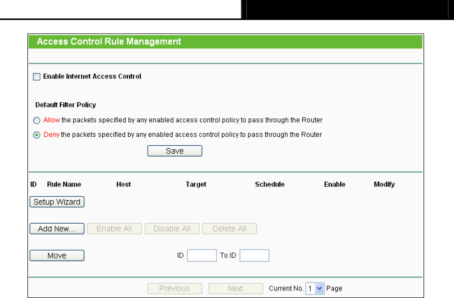The image size is (454, 298).
Task: Click the Target column header
Action: (196, 185)
